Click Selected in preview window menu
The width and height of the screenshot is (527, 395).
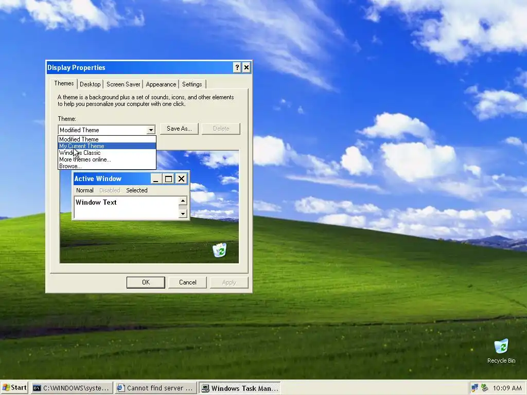(137, 190)
